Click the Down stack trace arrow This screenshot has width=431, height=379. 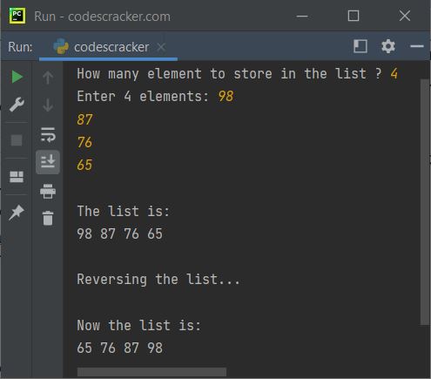click(x=48, y=105)
